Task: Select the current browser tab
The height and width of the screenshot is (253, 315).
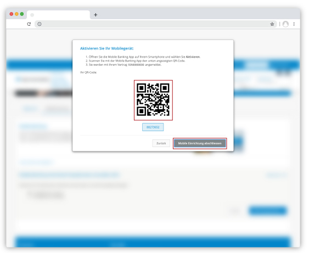Action: click(x=58, y=15)
